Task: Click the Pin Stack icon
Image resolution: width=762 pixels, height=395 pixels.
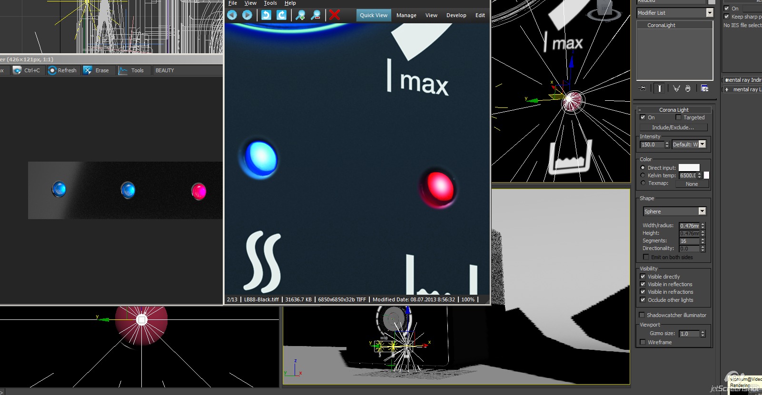Action: 643,88
